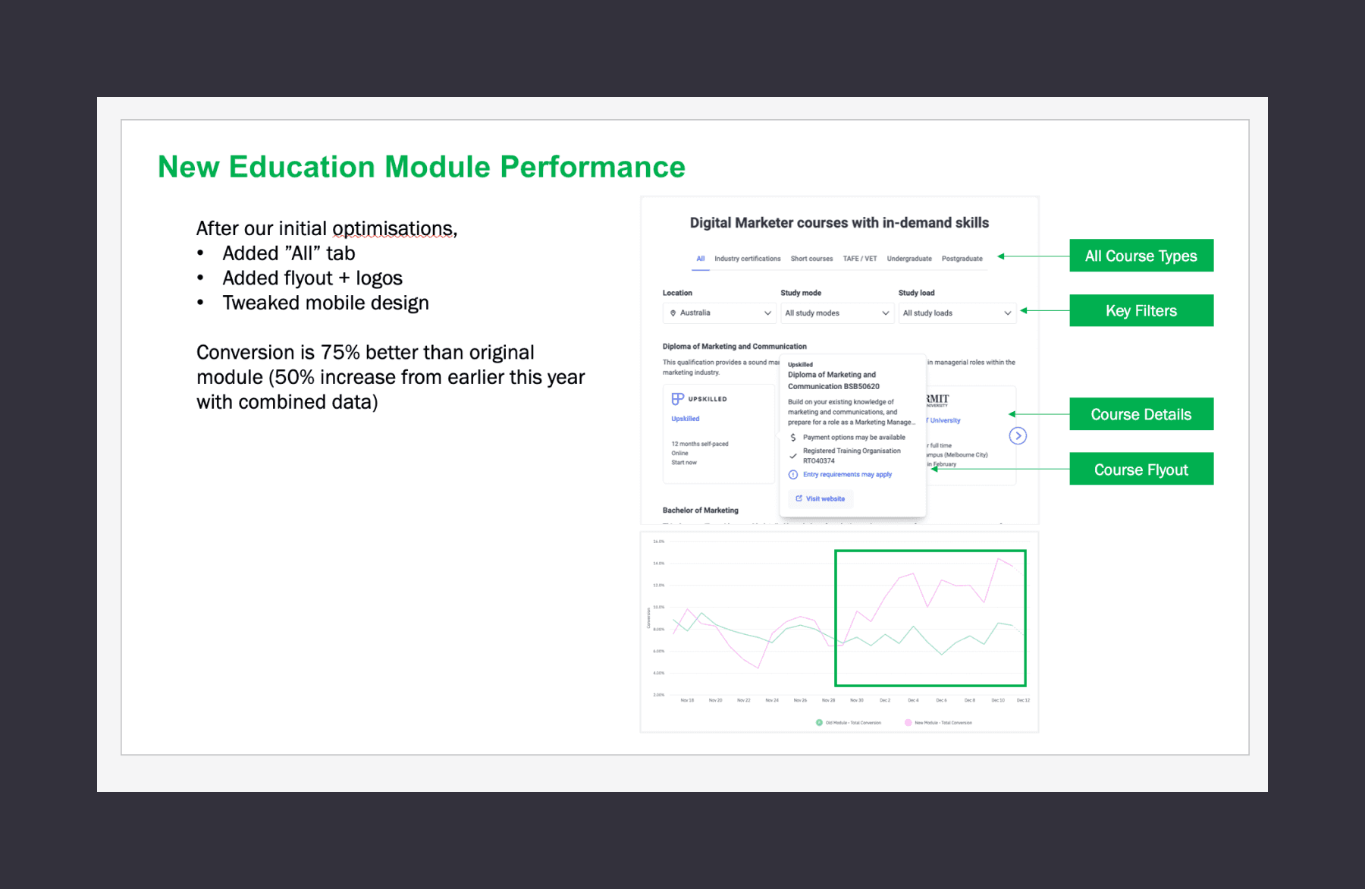
Task: Expand the Location dropdown showing Australia
Action: [x=719, y=313]
